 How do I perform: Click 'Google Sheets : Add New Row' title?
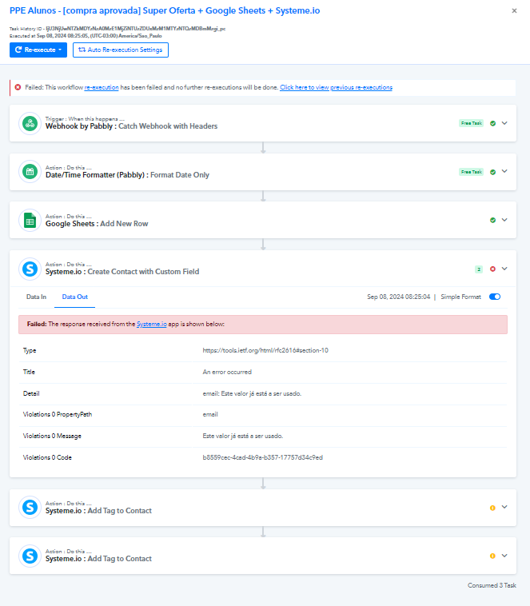point(97,224)
